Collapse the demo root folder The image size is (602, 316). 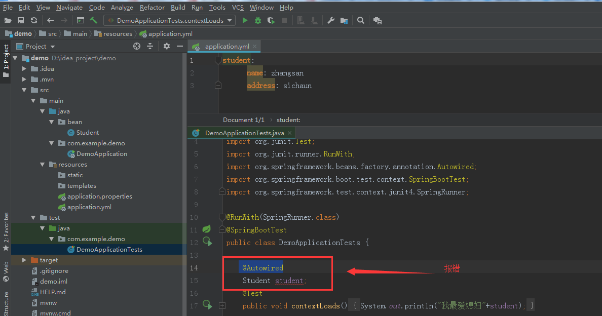(15, 58)
